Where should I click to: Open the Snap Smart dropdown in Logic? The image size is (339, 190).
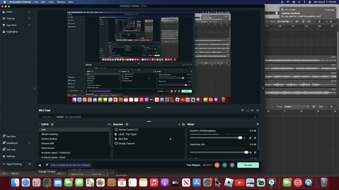pos(297,107)
